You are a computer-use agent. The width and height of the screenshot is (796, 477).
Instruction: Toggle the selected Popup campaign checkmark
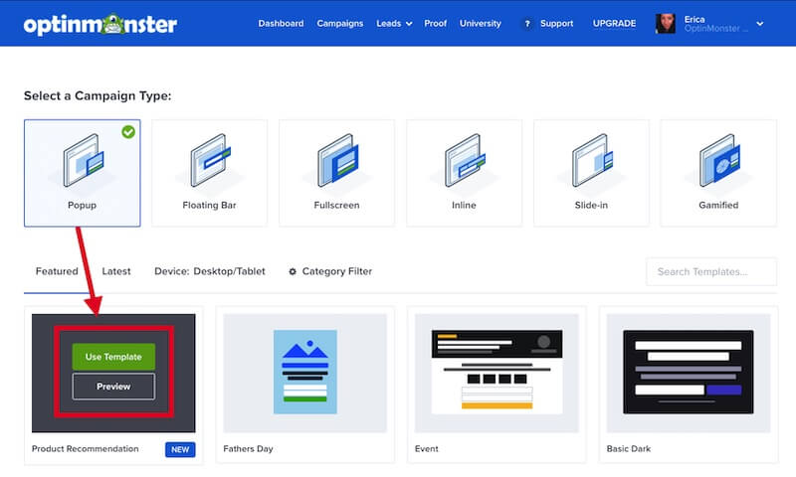tap(127, 132)
